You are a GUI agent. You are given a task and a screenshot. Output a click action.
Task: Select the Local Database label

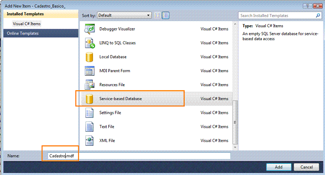click(x=113, y=57)
